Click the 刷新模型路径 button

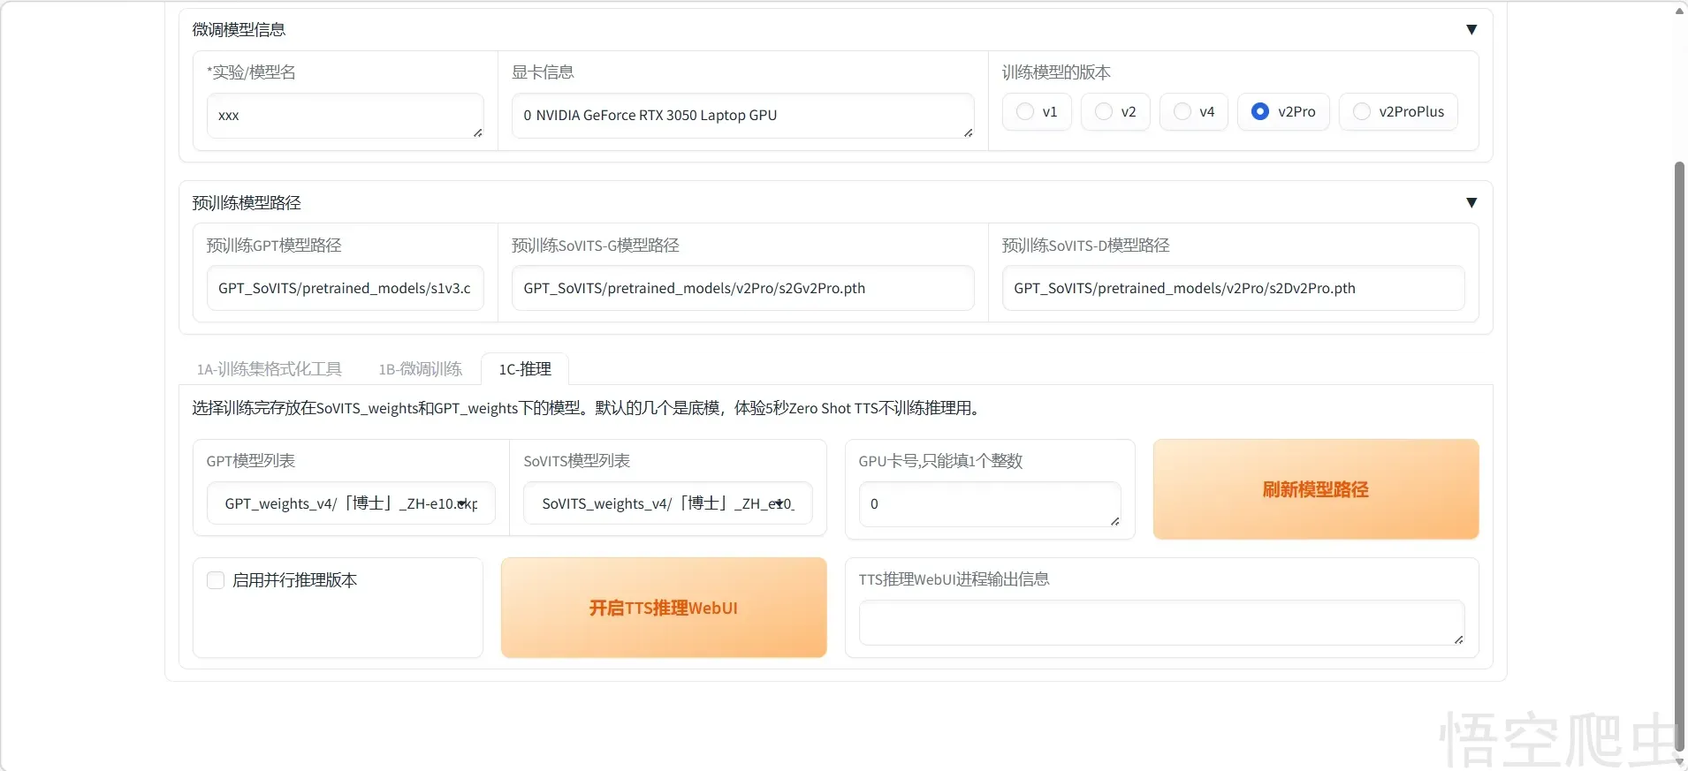click(1315, 489)
